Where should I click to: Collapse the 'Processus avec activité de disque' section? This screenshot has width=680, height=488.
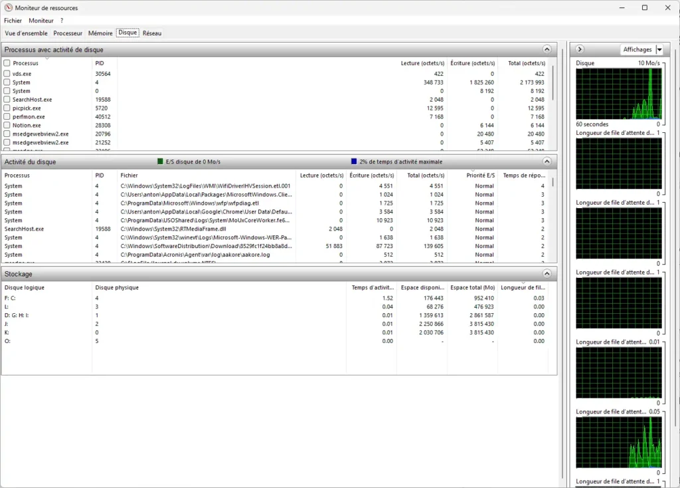[x=547, y=49]
